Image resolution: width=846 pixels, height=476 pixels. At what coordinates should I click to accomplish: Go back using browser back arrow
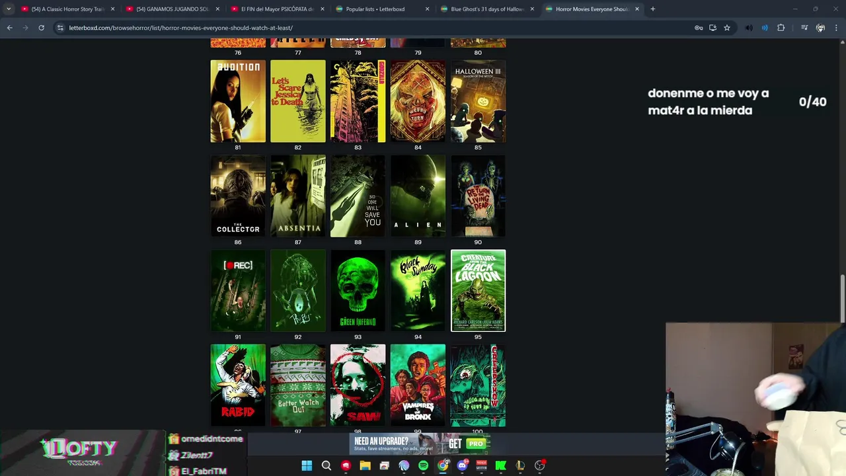pyautogui.click(x=9, y=28)
